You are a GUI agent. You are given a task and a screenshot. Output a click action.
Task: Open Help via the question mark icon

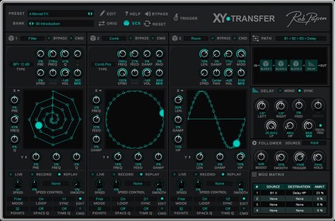[127, 13]
